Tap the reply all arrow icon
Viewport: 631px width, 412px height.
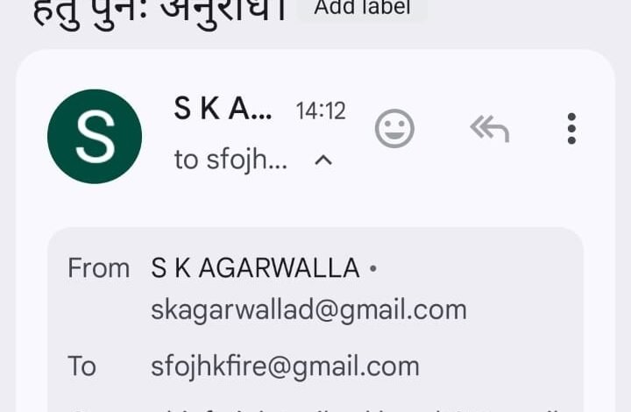(489, 129)
